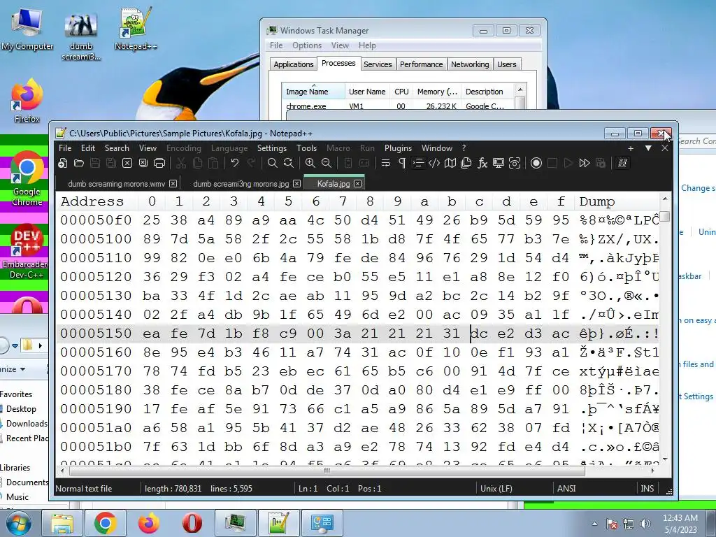Toggle word wrap in the toolbar
The height and width of the screenshot is (537, 716).
coord(386,163)
